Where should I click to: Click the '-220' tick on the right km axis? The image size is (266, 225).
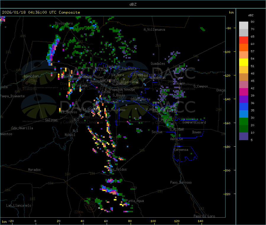point(227,194)
